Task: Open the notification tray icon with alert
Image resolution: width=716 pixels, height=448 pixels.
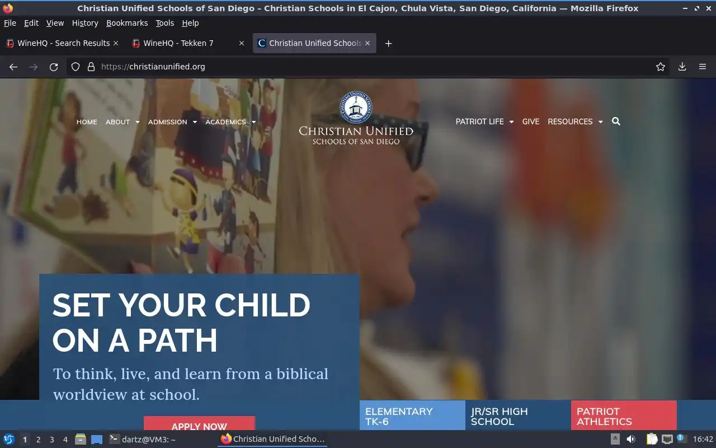Action: pos(681,438)
